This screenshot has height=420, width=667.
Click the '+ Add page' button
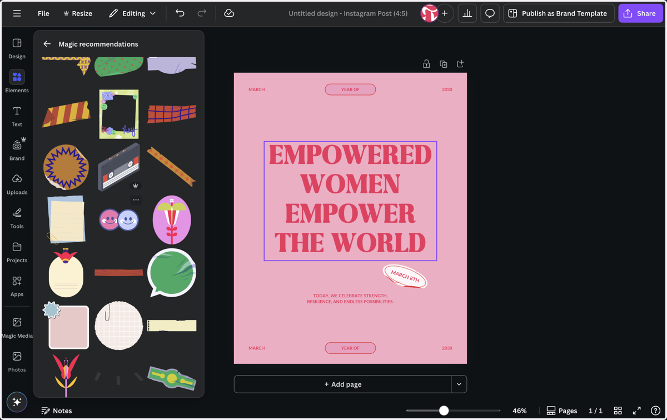point(342,384)
